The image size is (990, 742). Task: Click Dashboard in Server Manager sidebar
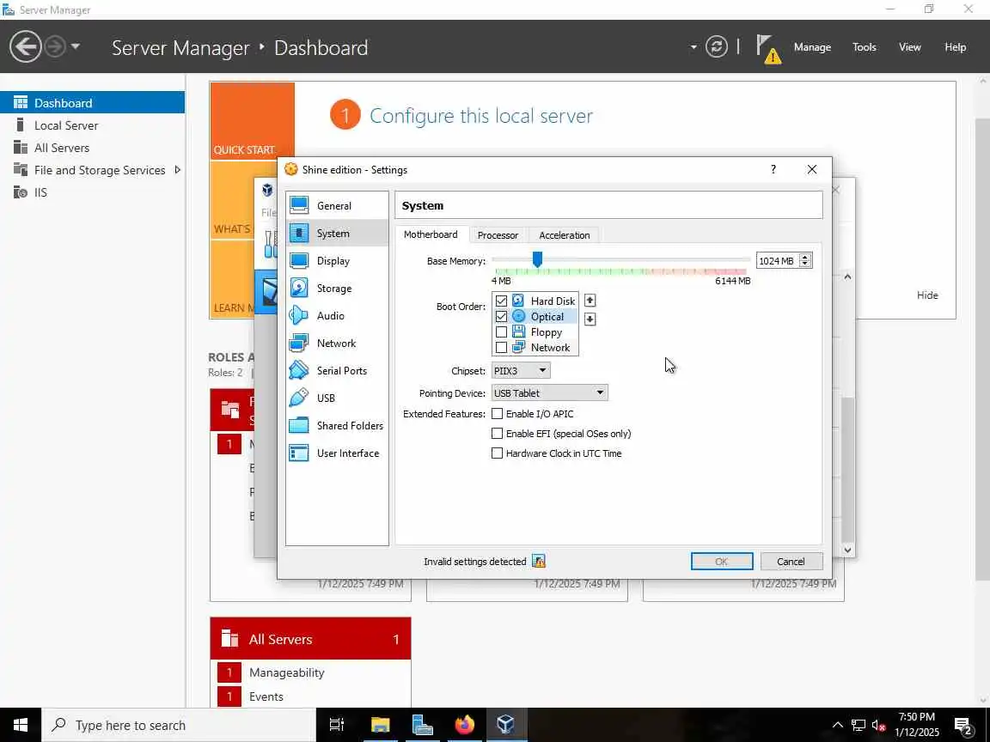point(92,103)
